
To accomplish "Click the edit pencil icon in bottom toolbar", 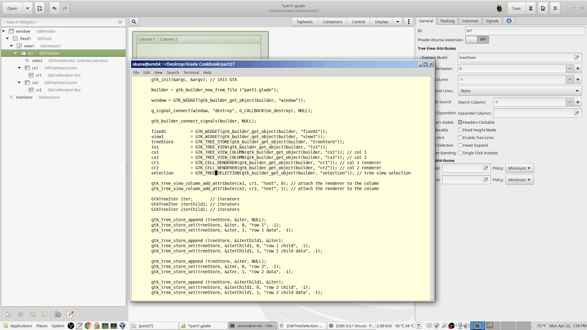I will [70, 314].
